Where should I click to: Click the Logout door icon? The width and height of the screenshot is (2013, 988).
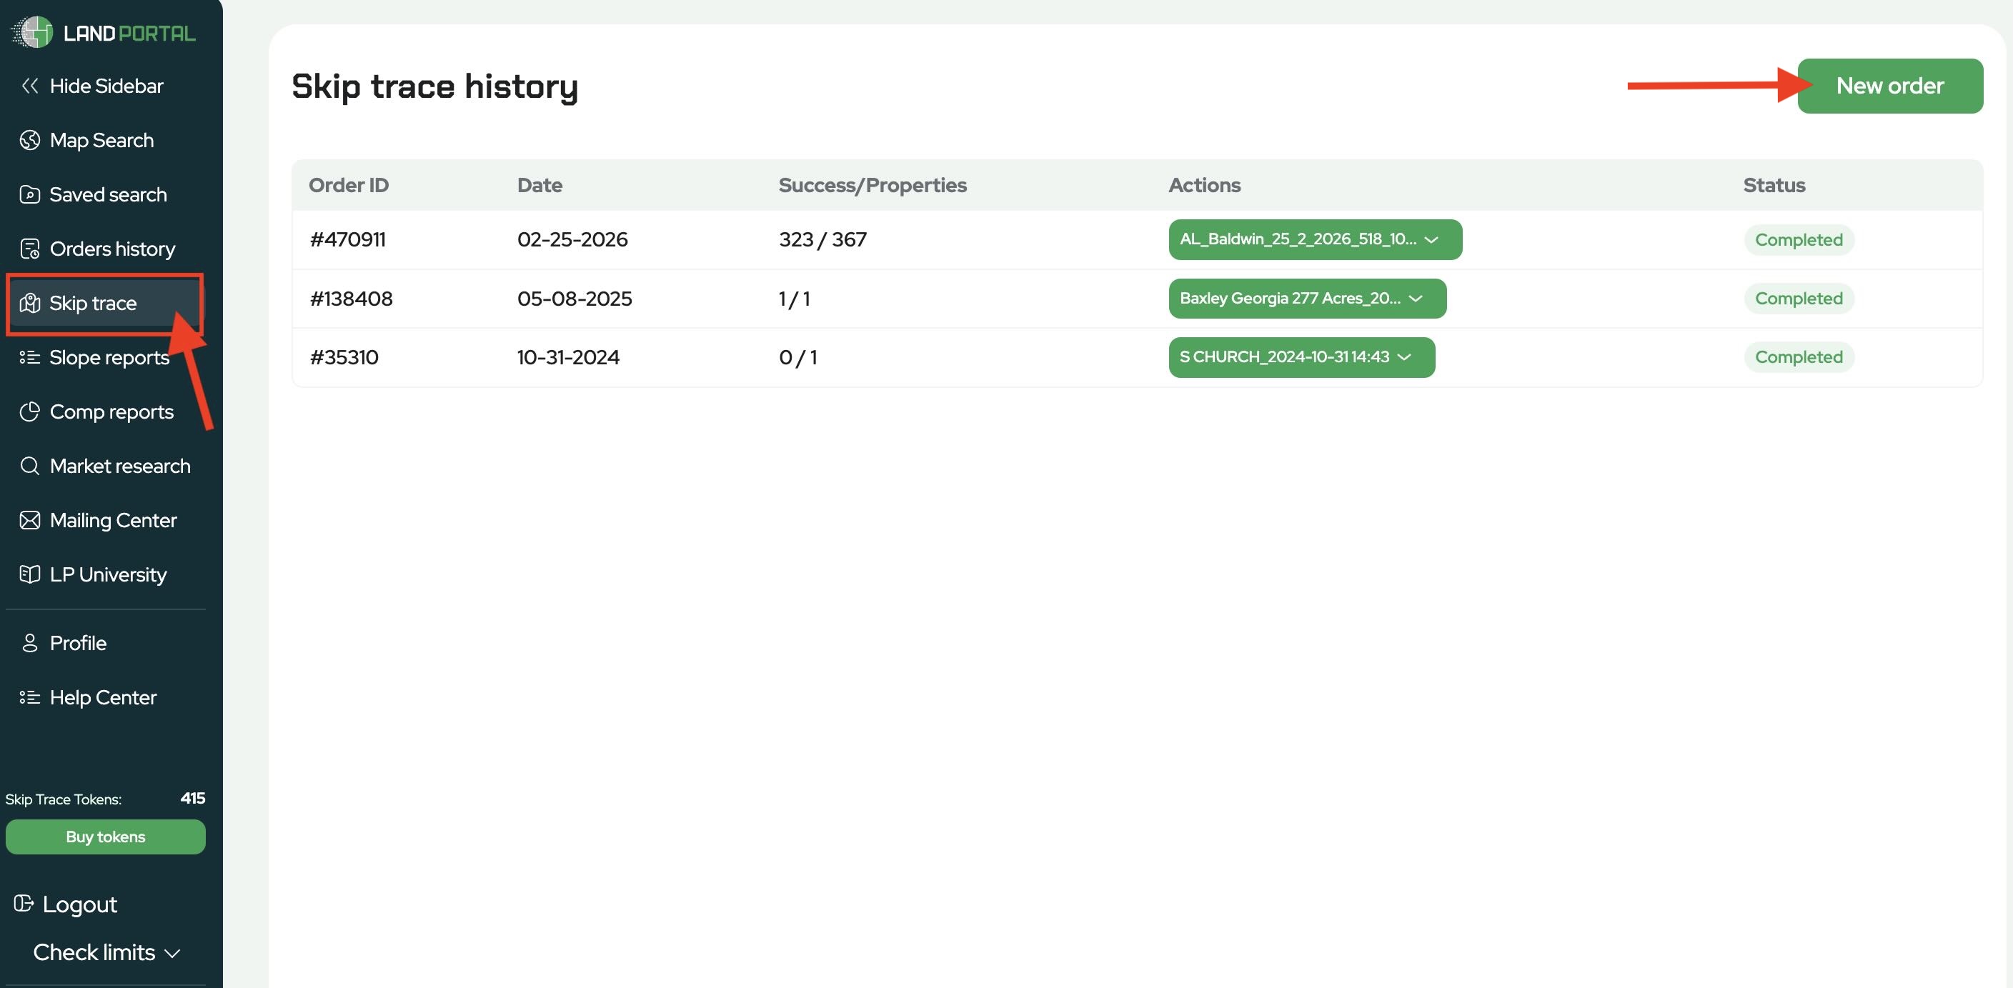point(24,904)
